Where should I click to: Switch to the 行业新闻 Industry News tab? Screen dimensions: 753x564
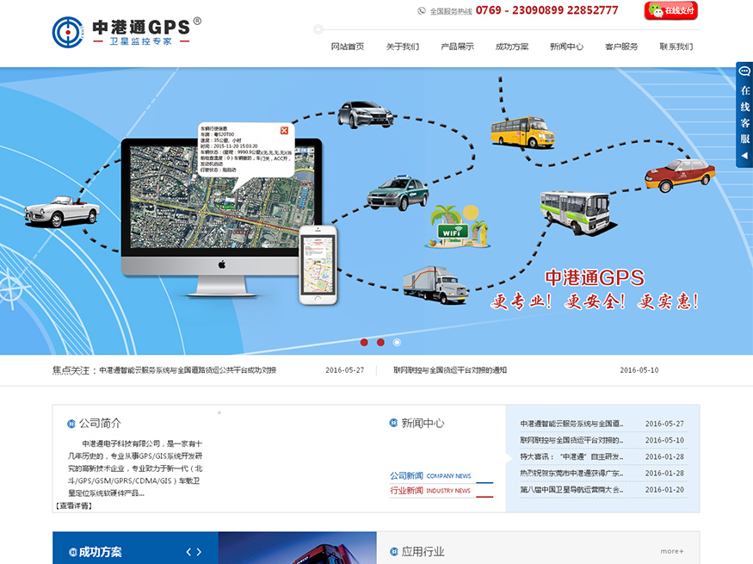click(430, 491)
